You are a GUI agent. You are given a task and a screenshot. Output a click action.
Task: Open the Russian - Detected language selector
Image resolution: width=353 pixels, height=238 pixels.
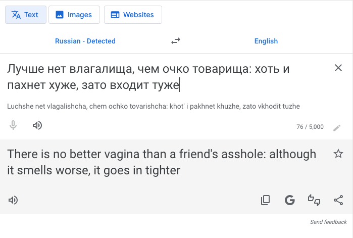click(85, 41)
